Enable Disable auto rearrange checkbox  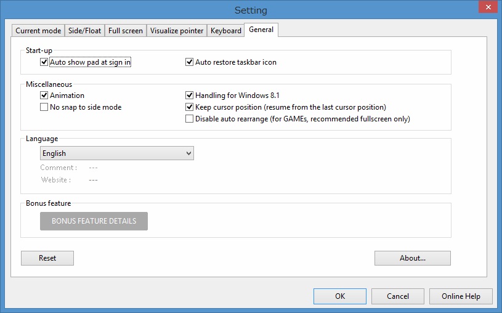click(x=190, y=119)
